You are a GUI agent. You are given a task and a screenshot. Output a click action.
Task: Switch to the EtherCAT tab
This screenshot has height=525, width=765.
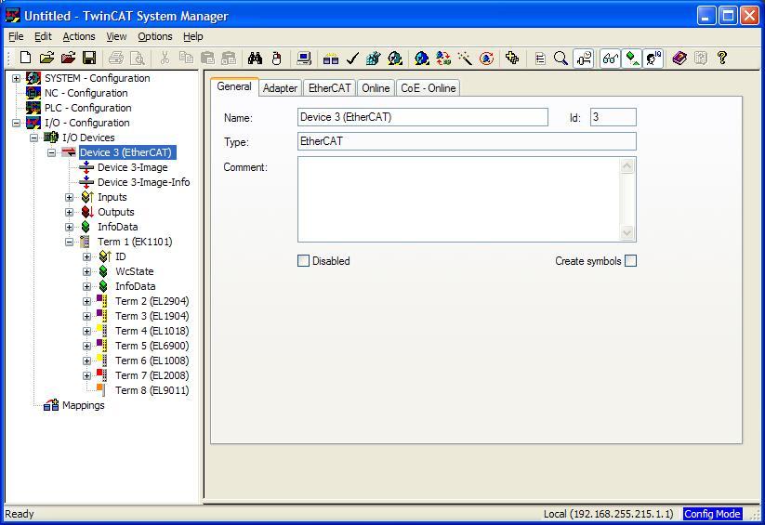[x=330, y=88]
